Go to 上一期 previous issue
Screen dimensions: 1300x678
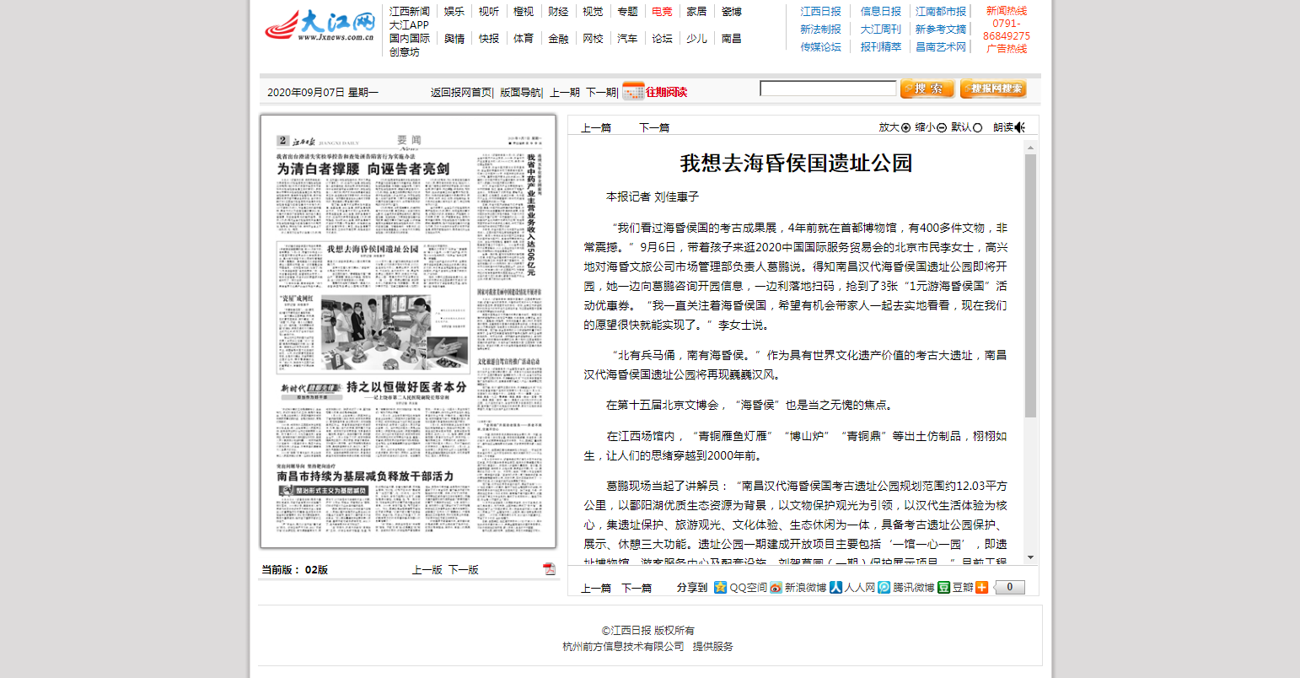(x=565, y=93)
